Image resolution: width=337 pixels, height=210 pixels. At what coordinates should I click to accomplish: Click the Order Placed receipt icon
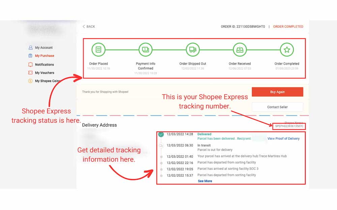tap(98, 50)
